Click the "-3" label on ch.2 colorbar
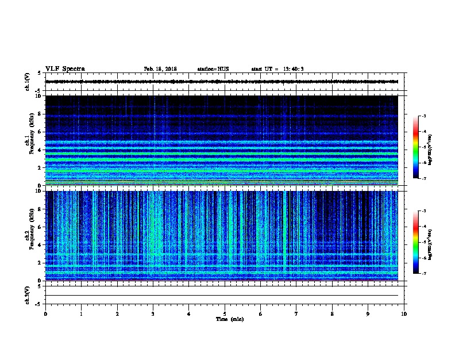The height and width of the screenshot is (352, 455). tap(423, 211)
